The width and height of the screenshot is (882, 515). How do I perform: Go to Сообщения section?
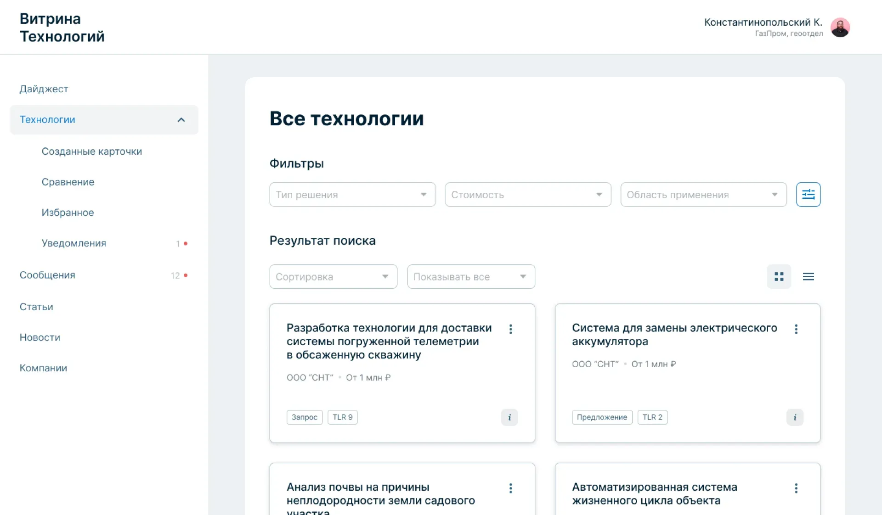click(x=47, y=275)
